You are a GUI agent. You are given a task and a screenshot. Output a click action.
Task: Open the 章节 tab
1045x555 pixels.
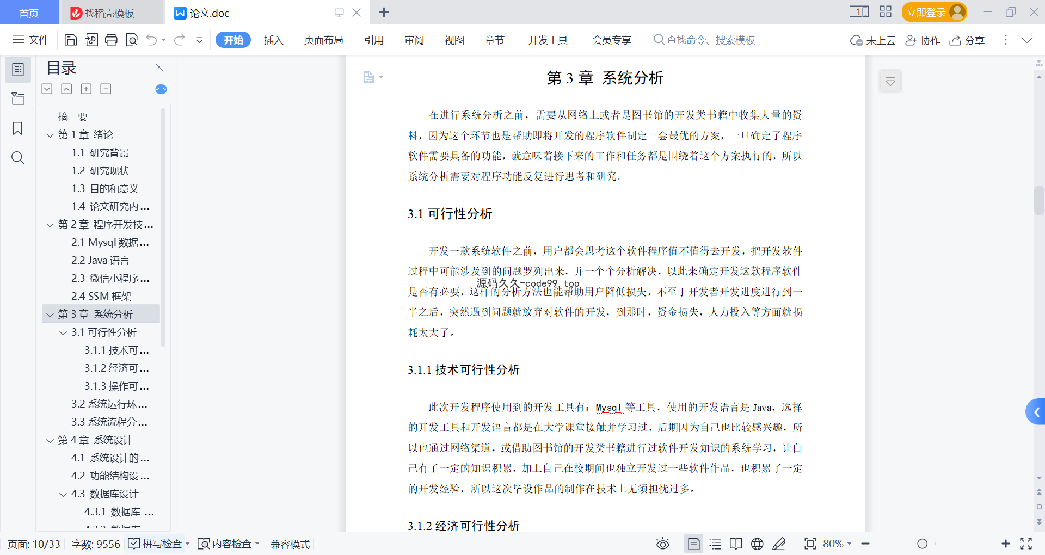tap(494, 40)
